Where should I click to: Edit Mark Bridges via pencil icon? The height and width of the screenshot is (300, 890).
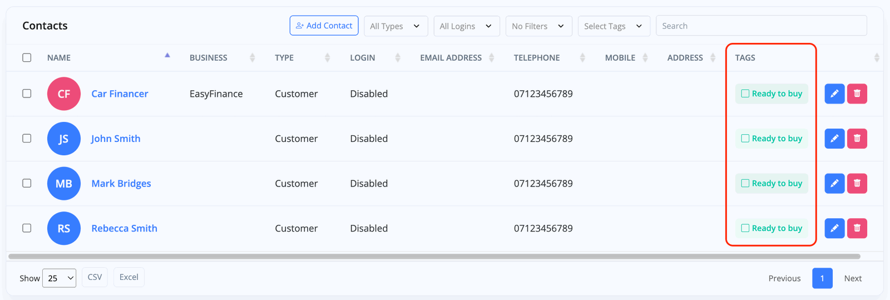tap(834, 183)
